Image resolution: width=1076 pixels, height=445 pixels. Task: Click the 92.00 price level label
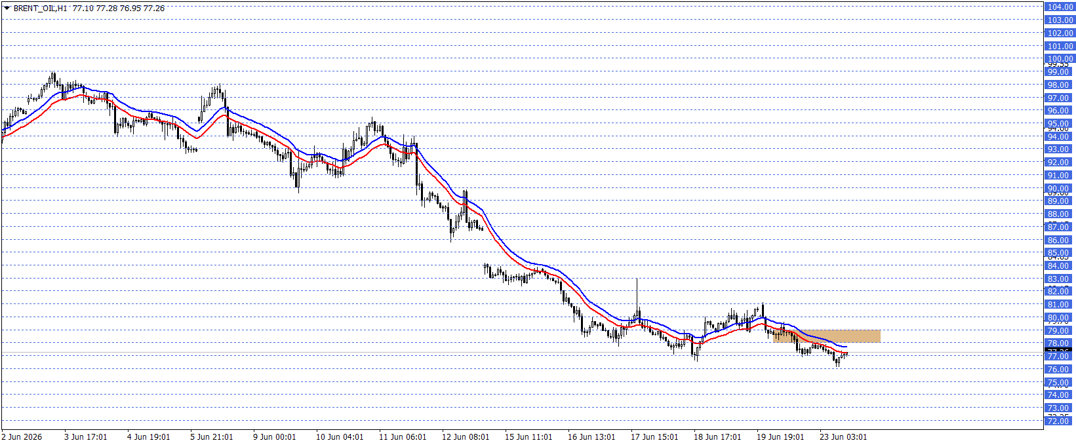[1060, 162]
